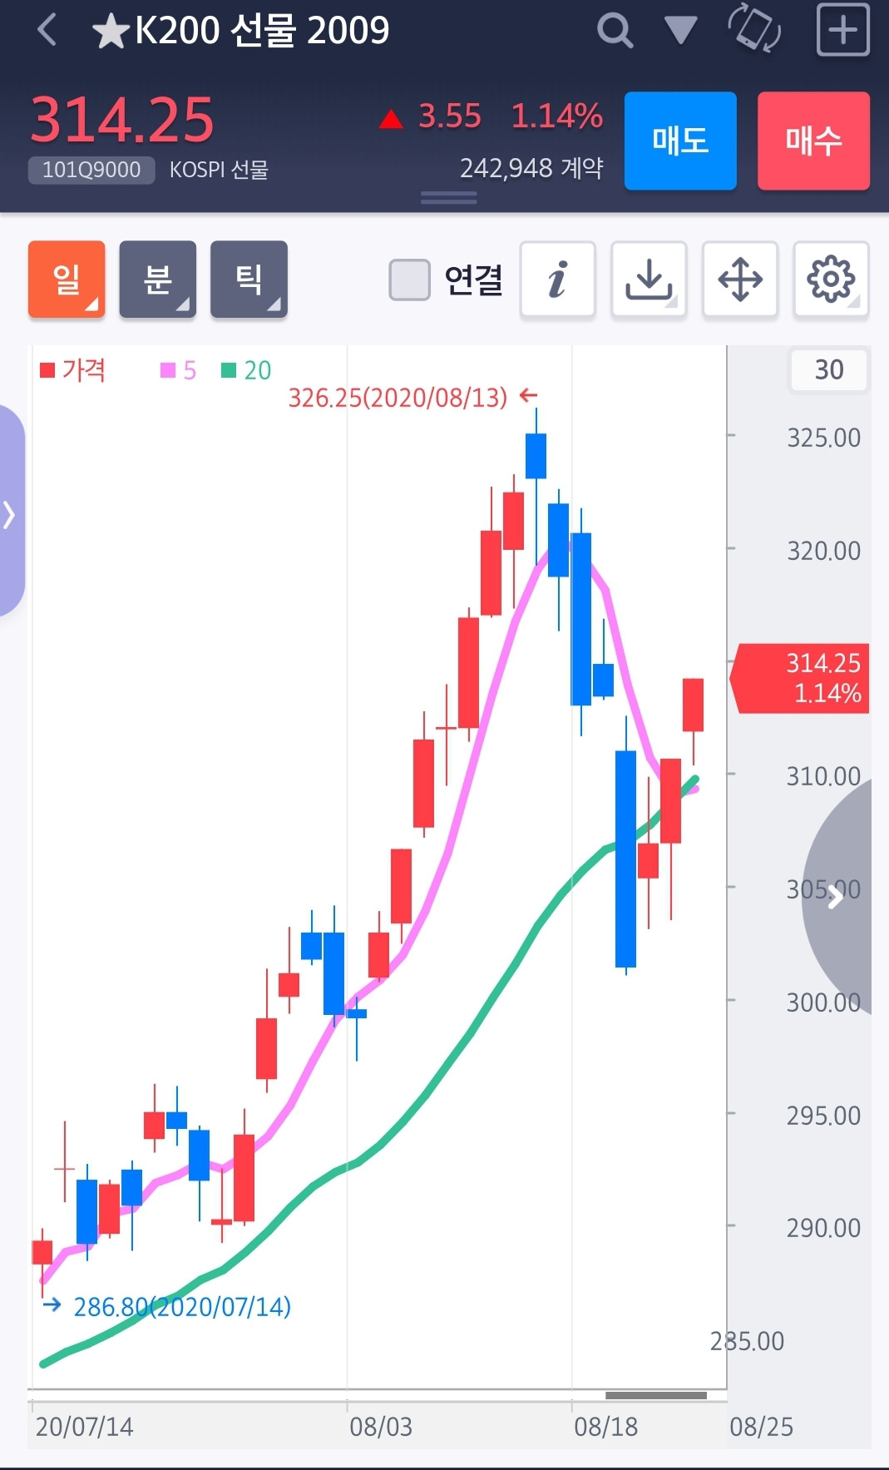Screen dimensions: 889x1470
Task: Tap the crosshair move icon
Action: [x=740, y=280]
